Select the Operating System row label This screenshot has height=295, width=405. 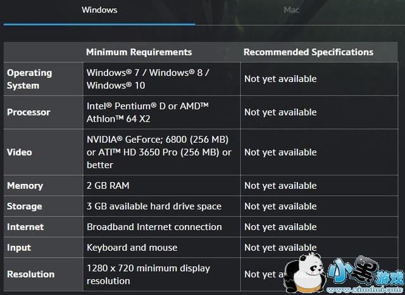pos(30,79)
